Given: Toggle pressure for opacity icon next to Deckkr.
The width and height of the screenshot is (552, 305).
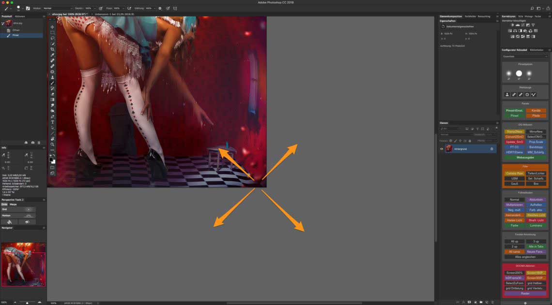Looking at the screenshot, I should coord(101,8).
